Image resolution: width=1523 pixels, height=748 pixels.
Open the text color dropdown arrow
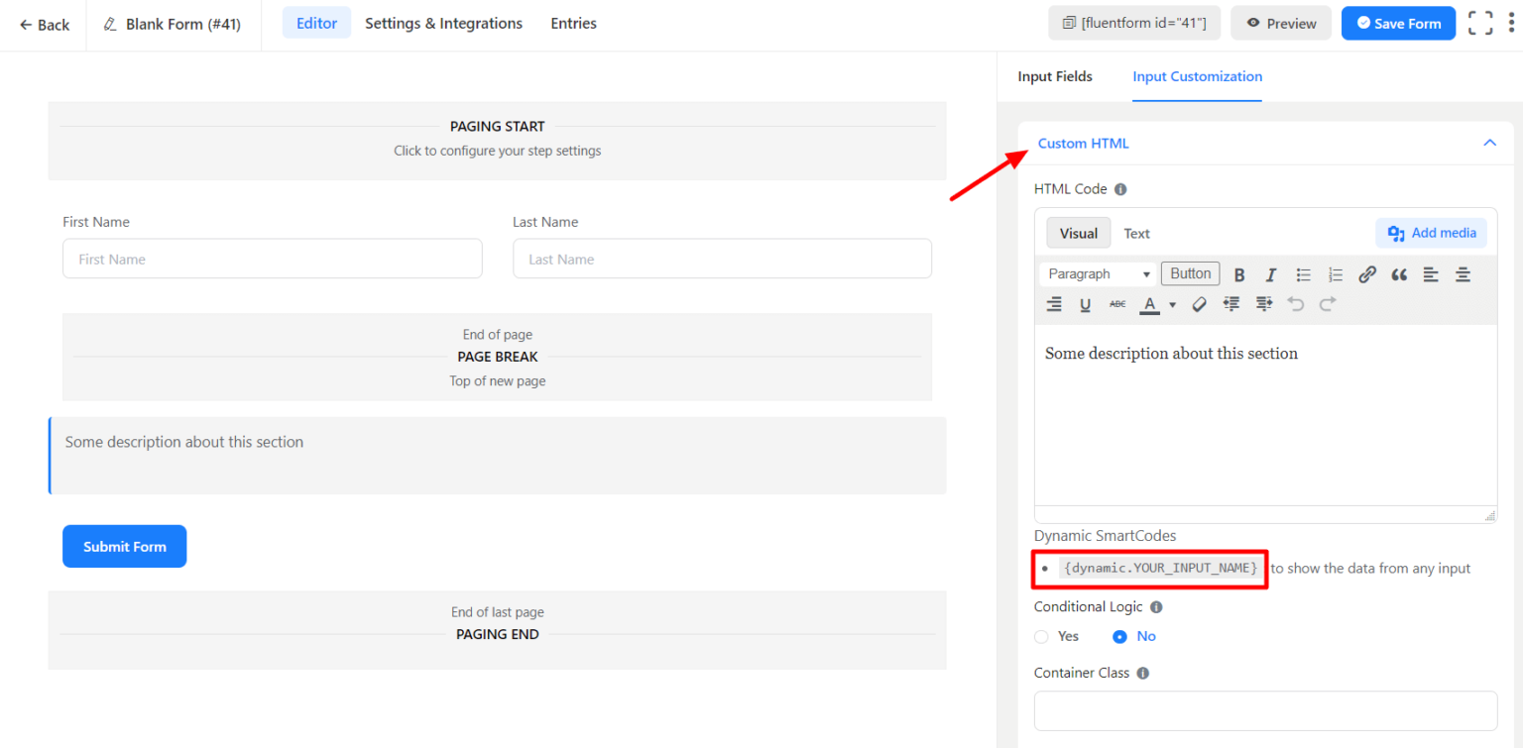tap(1171, 304)
